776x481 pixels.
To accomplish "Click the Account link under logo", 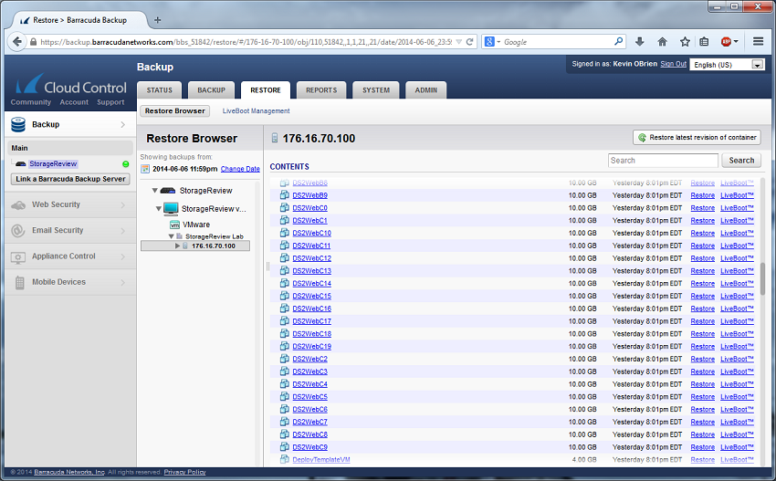I will 74,102.
